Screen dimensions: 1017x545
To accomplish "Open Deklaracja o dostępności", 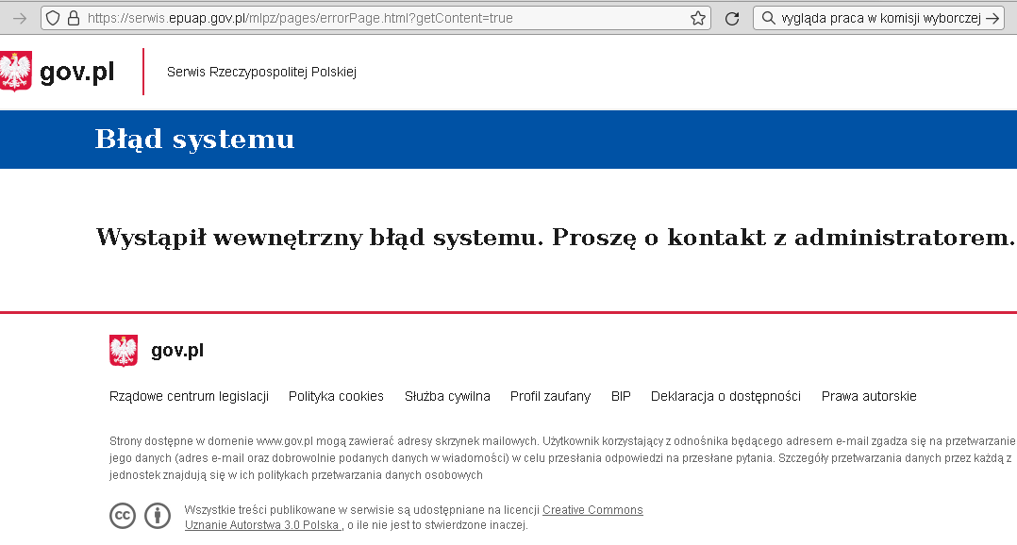I will 725,396.
